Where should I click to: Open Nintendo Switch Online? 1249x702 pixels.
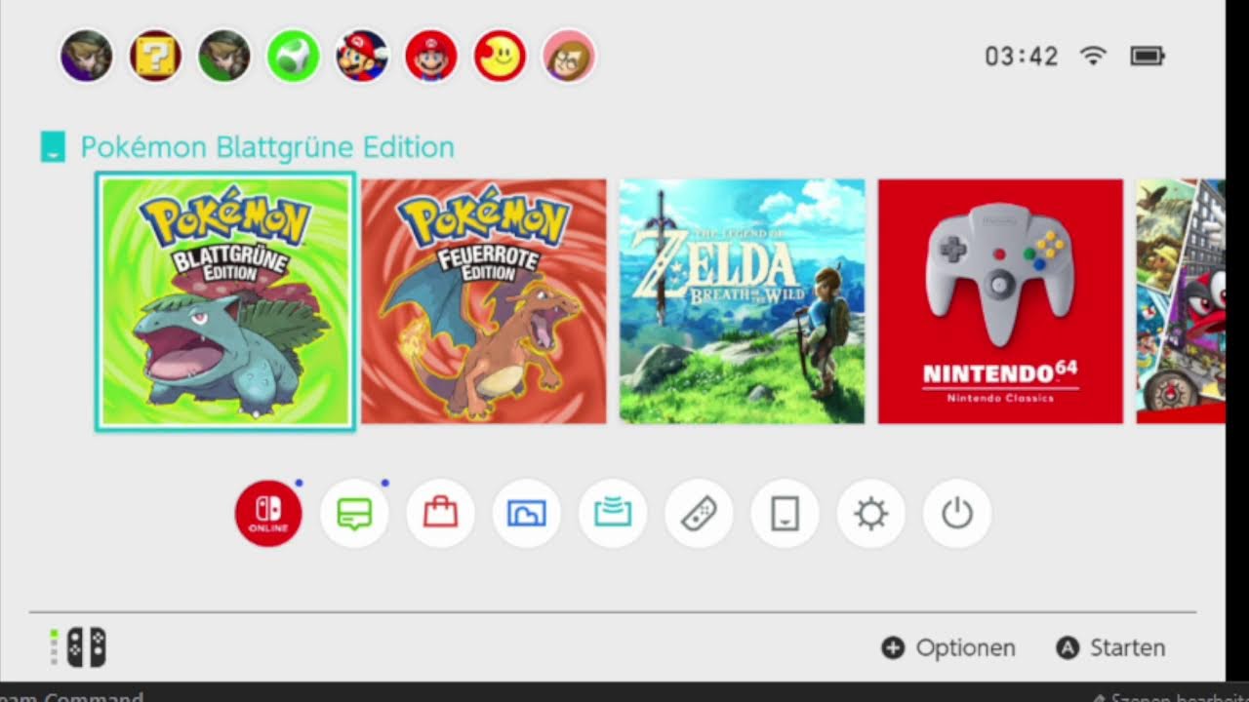(268, 513)
